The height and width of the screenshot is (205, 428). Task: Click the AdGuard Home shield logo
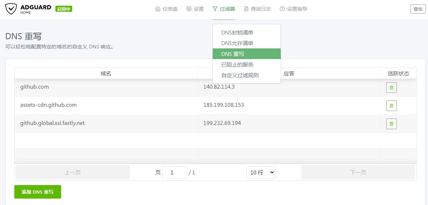[12, 9]
